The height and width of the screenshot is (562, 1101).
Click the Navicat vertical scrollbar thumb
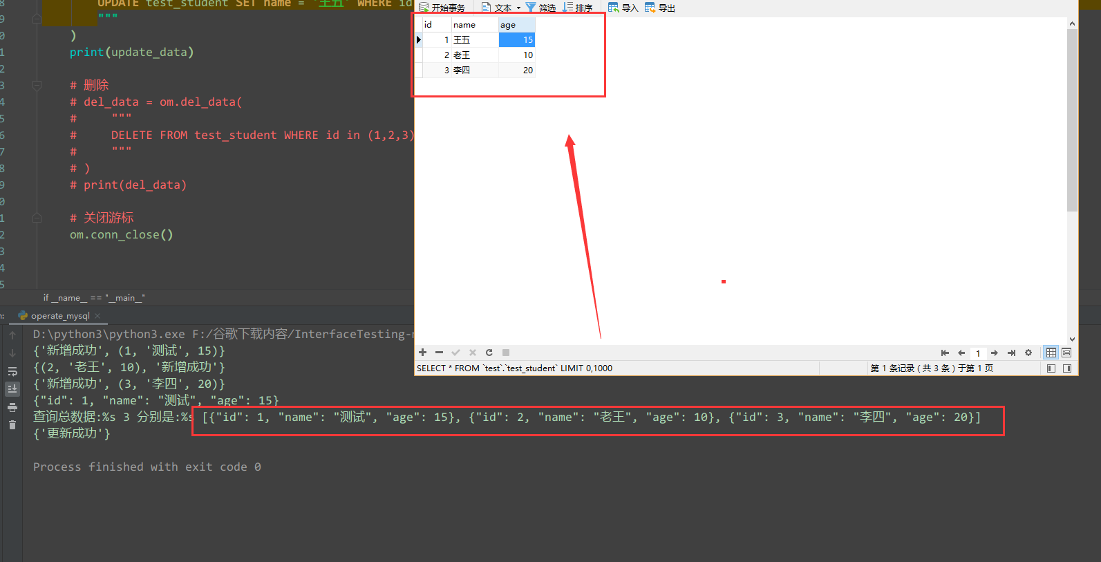tap(1072, 120)
